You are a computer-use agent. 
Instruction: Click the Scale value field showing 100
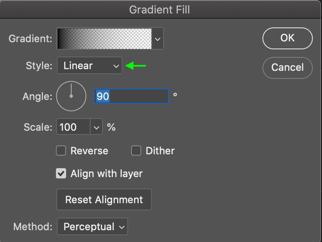[x=73, y=127]
